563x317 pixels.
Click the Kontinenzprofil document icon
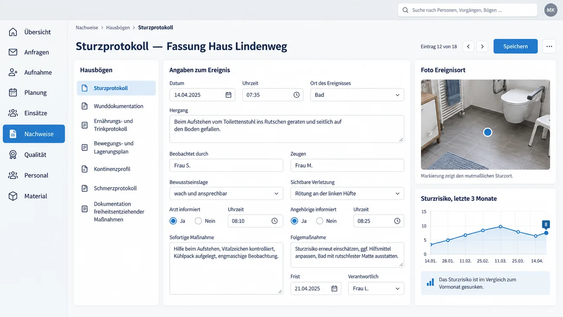click(x=84, y=169)
